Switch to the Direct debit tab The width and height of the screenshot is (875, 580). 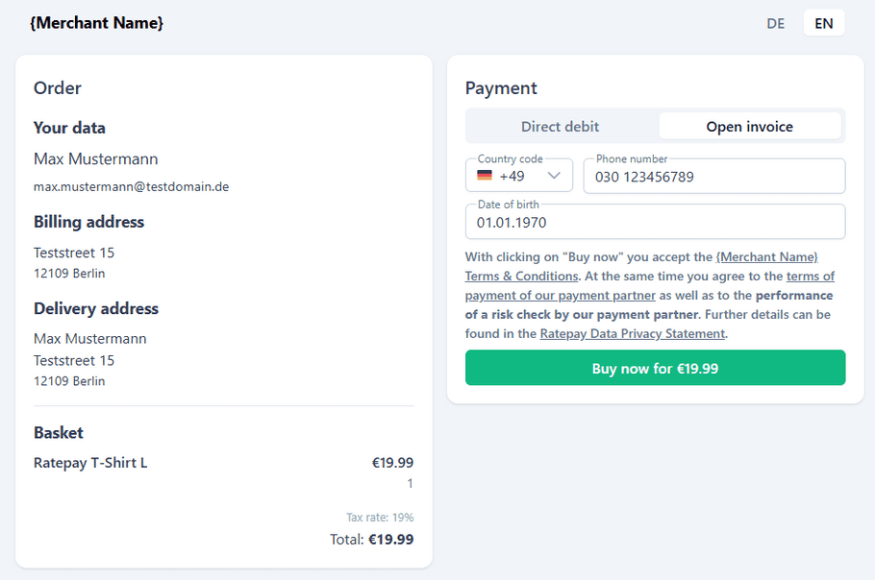(561, 127)
